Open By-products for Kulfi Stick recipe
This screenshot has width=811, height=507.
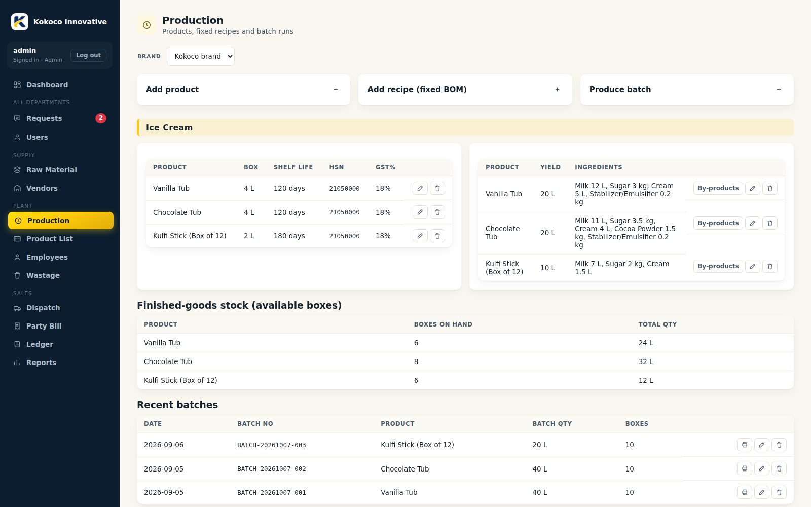pyautogui.click(x=718, y=266)
